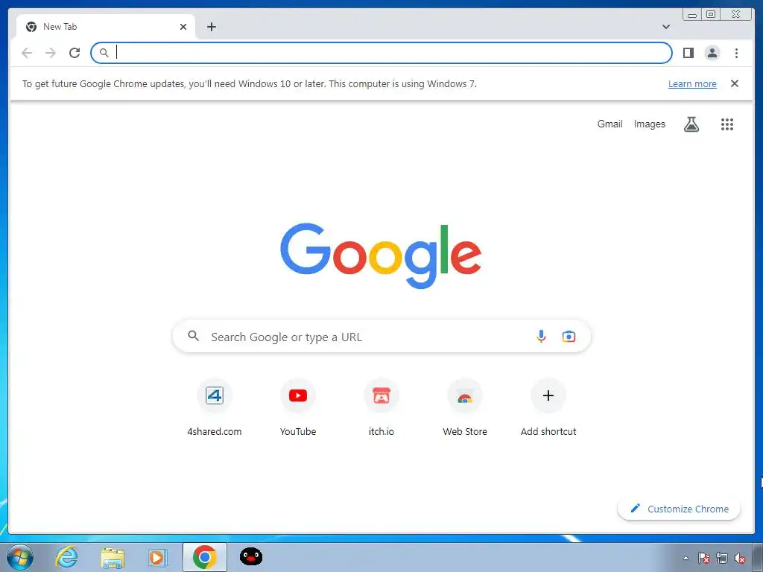Click the search magnifier in address bar
Viewport: 763px width, 572px height.
point(104,53)
